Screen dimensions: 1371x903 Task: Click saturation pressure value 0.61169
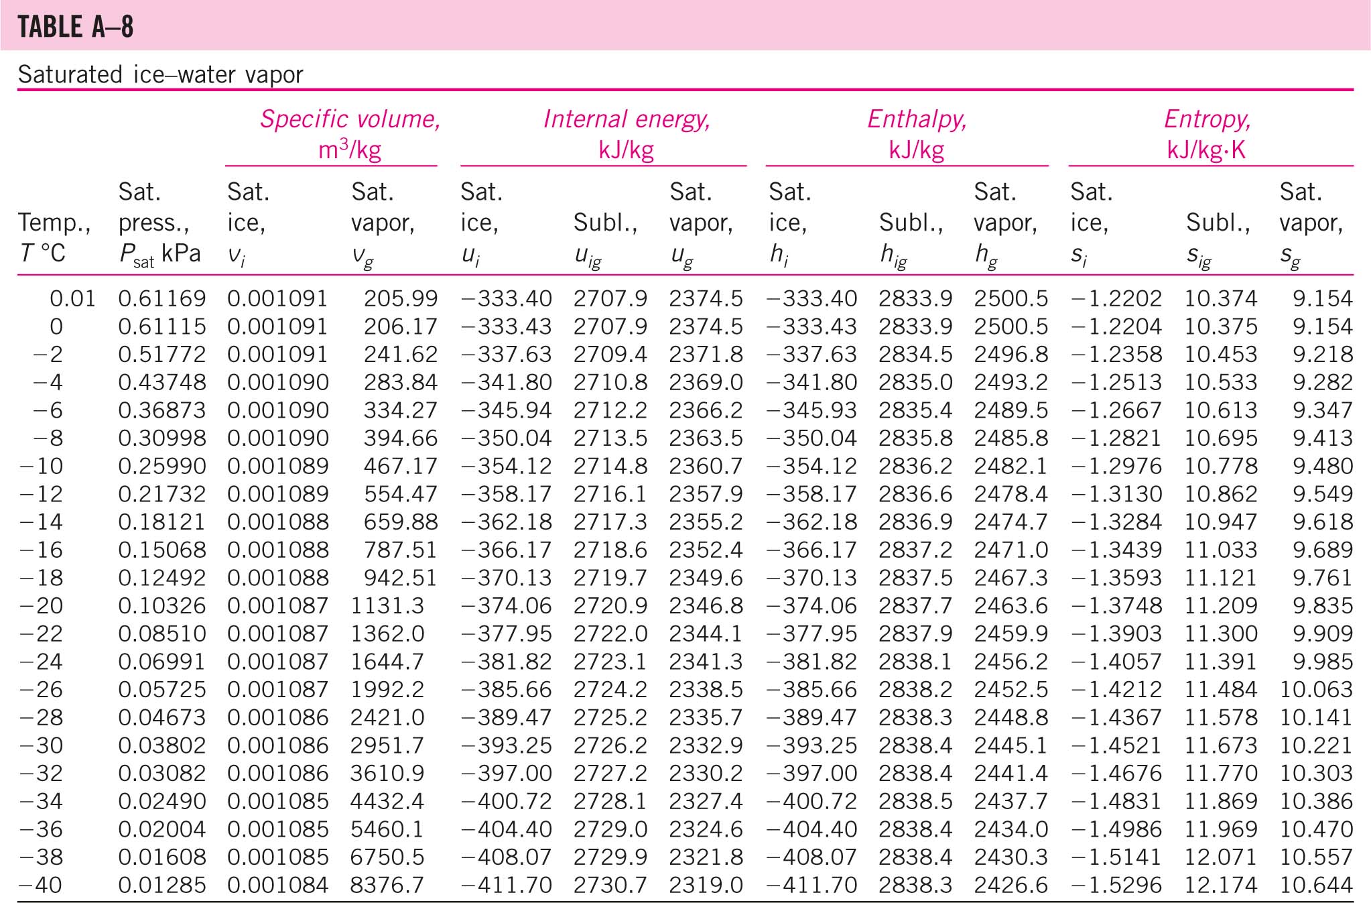pos(162,298)
